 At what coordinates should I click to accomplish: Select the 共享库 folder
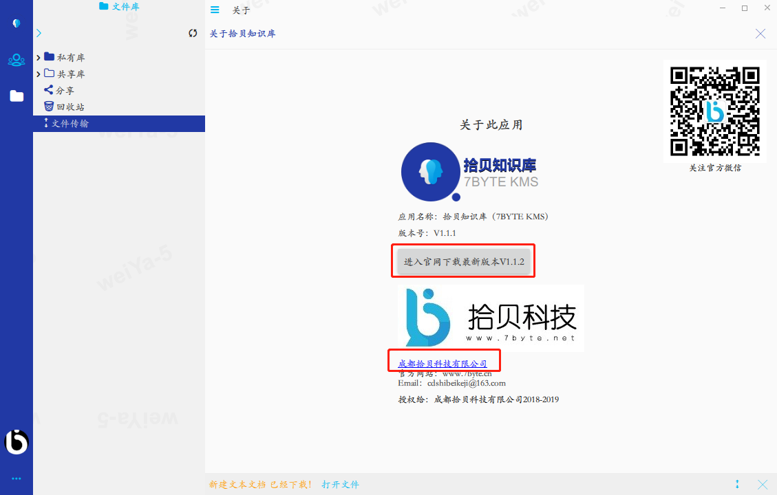(65, 74)
